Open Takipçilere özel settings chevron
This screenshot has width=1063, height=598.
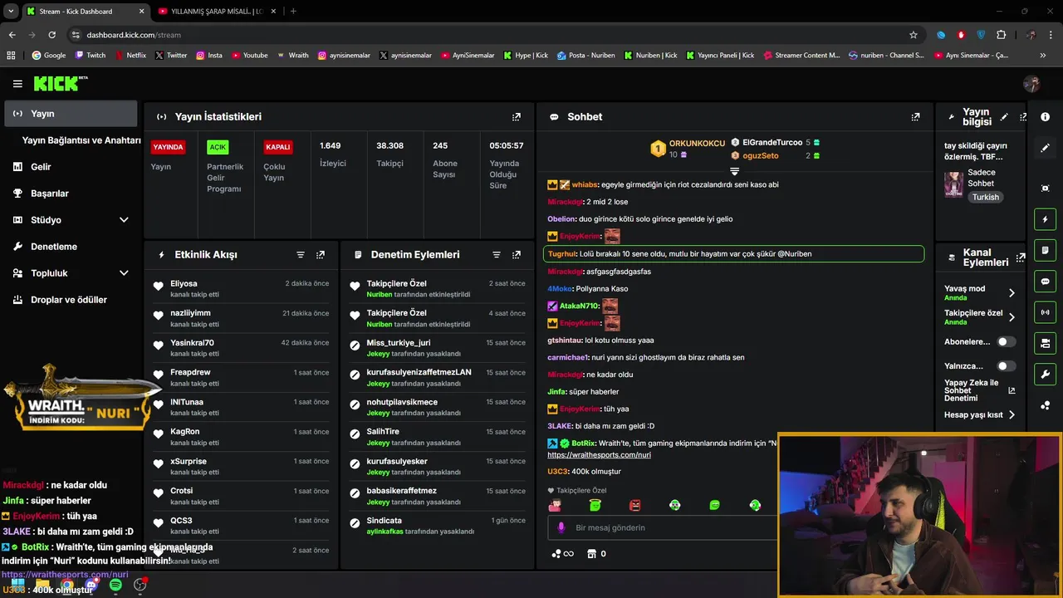point(1012,317)
